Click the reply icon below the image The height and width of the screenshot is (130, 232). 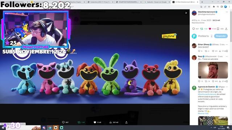(x=63, y=122)
